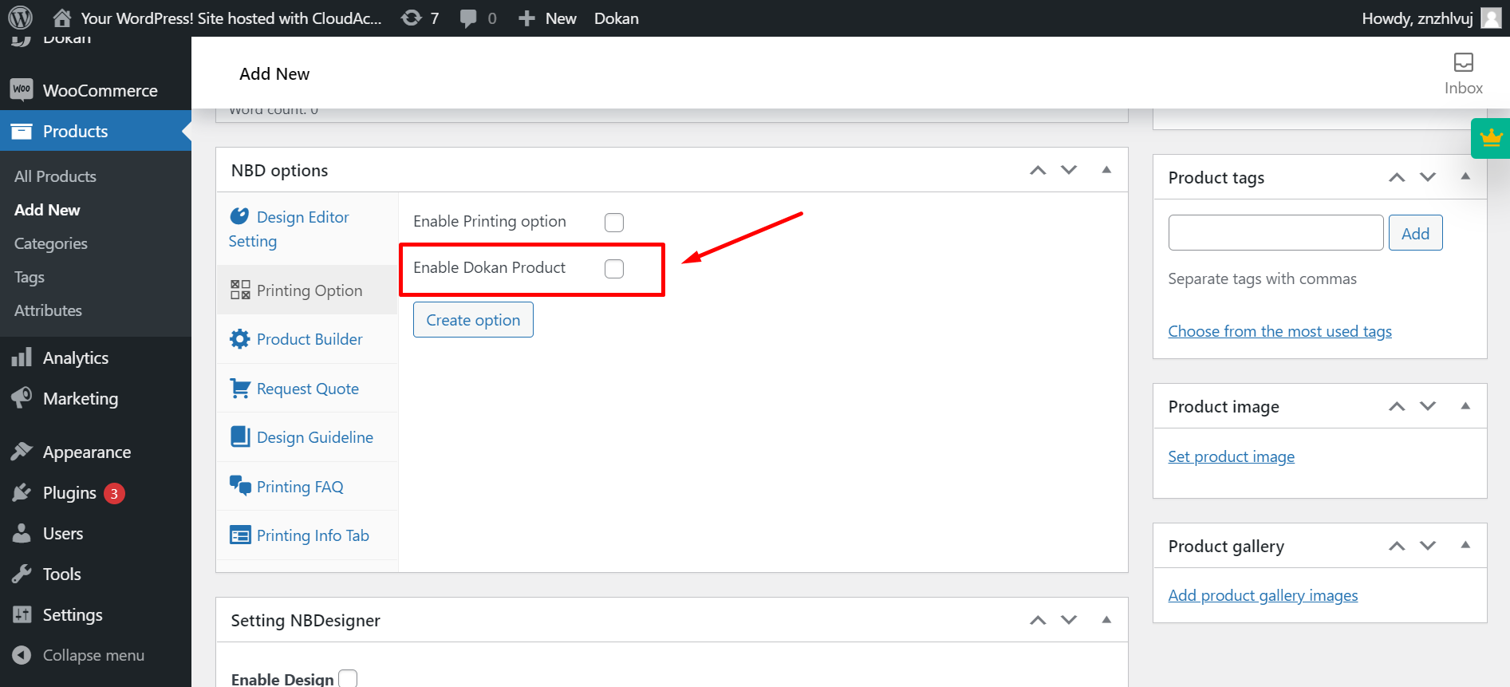Collapse the NBD options panel
This screenshot has width=1510, height=687.
(1106, 169)
